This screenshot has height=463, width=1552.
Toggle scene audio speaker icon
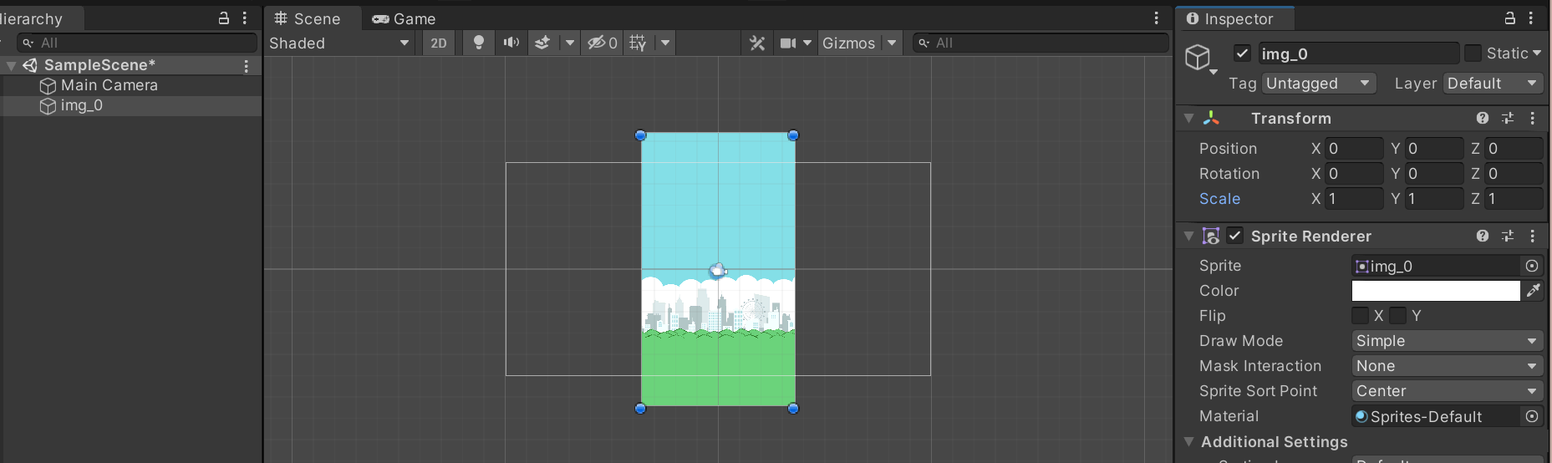point(511,43)
